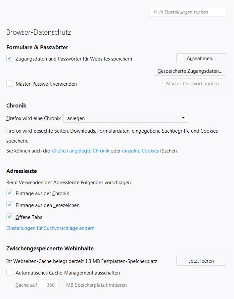
Task: Click the magnifier icon in settings search
Action: tap(155, 12)
